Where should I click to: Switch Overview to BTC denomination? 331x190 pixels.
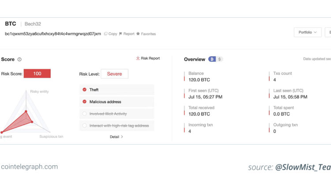pyautogui.click(x=212, y=59)
